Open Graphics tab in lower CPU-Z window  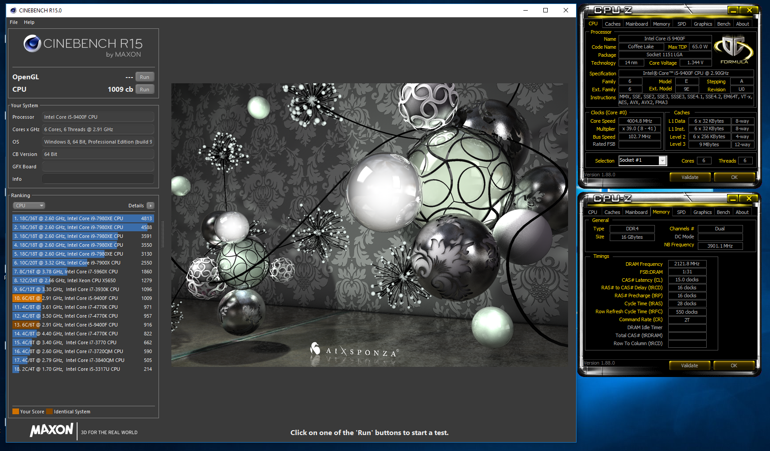click(x=702, y=212)
